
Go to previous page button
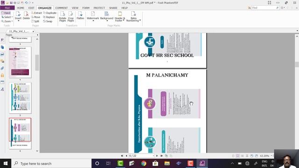(126, 156)
